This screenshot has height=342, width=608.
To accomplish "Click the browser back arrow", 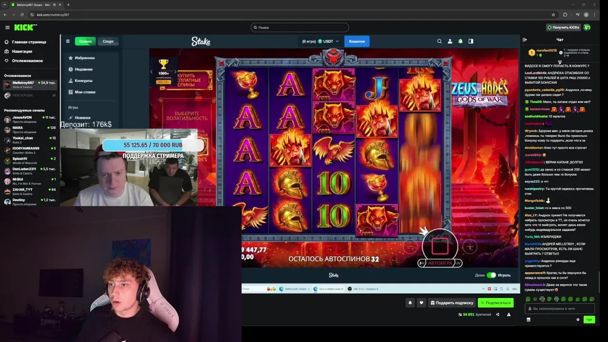I will coord(5,15).
